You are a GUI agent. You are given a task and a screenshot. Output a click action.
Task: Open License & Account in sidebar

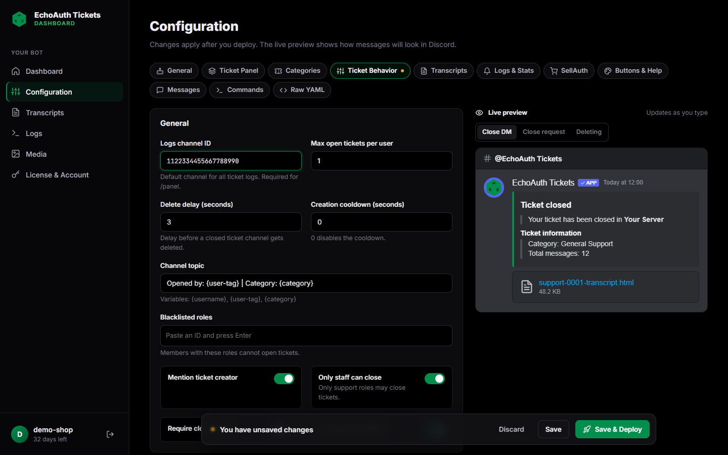(x=65, y=175)
